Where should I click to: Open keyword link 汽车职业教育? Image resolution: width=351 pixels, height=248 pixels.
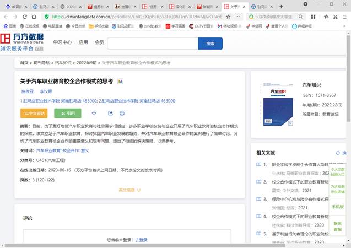click(x=48, y=150)
